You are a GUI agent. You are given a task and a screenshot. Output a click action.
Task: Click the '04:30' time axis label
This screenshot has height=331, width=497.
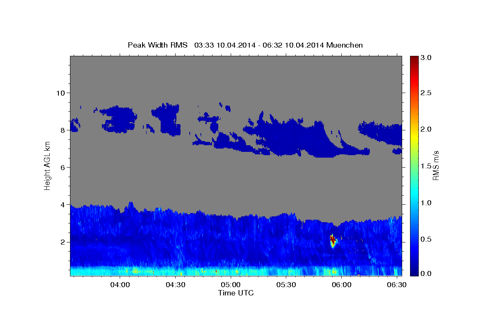coord(175,285)
